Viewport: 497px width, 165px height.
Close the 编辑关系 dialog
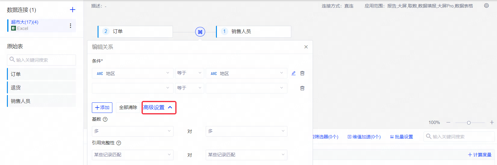[306, 47]
